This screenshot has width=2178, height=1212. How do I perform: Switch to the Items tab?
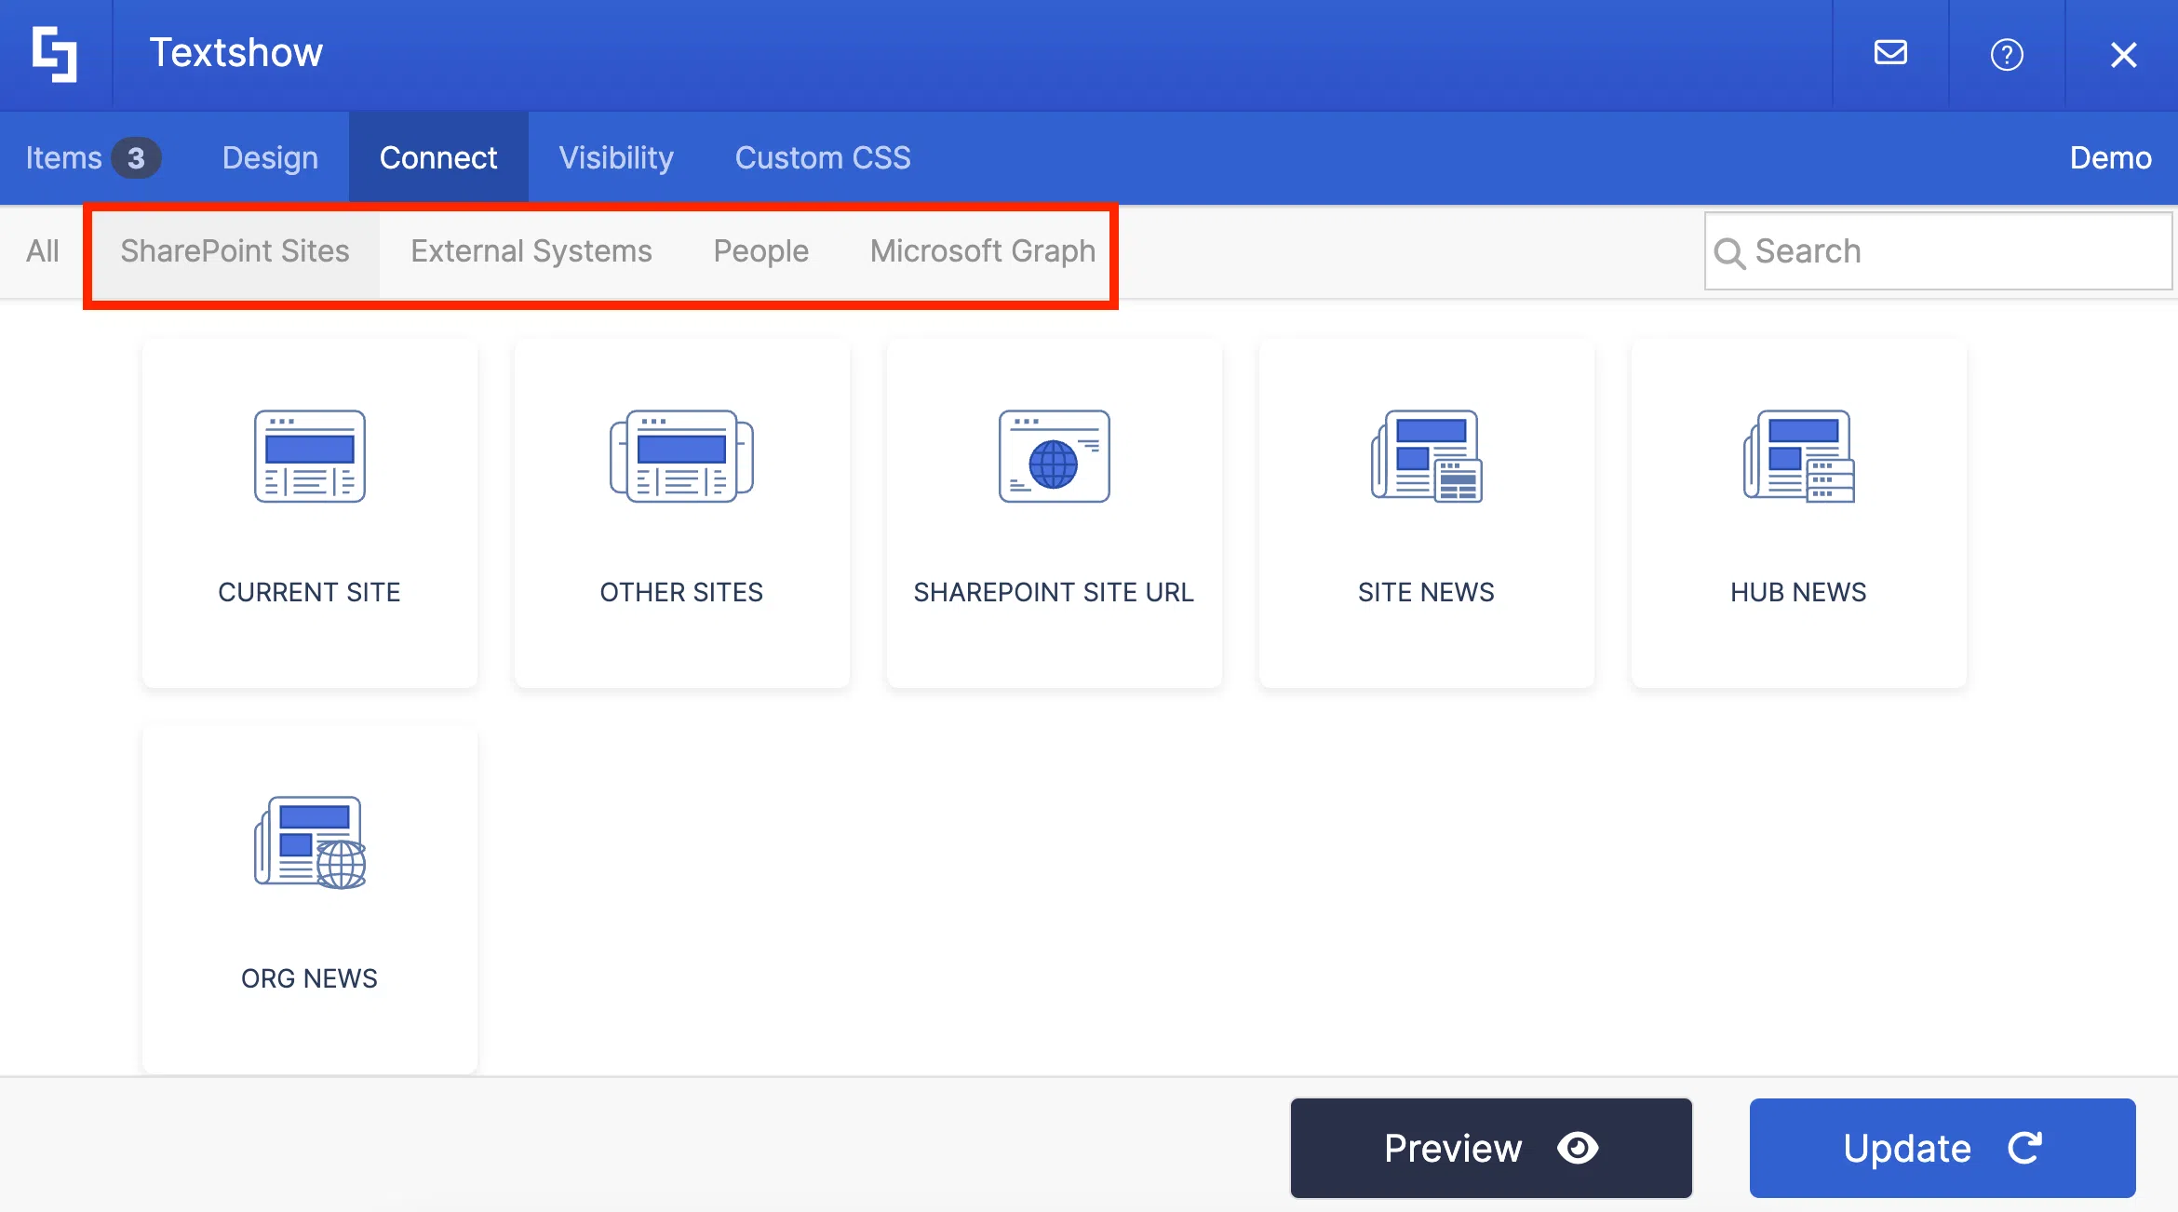coord(93,158)
